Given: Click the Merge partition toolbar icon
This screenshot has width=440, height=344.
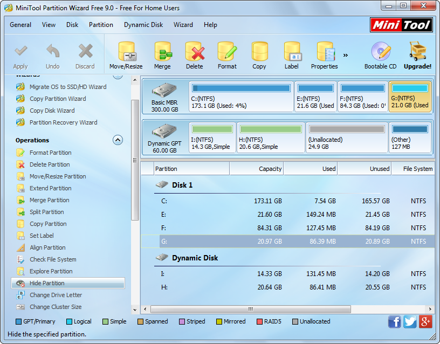Looking at the screenshot, I should [x=163, y=52].
